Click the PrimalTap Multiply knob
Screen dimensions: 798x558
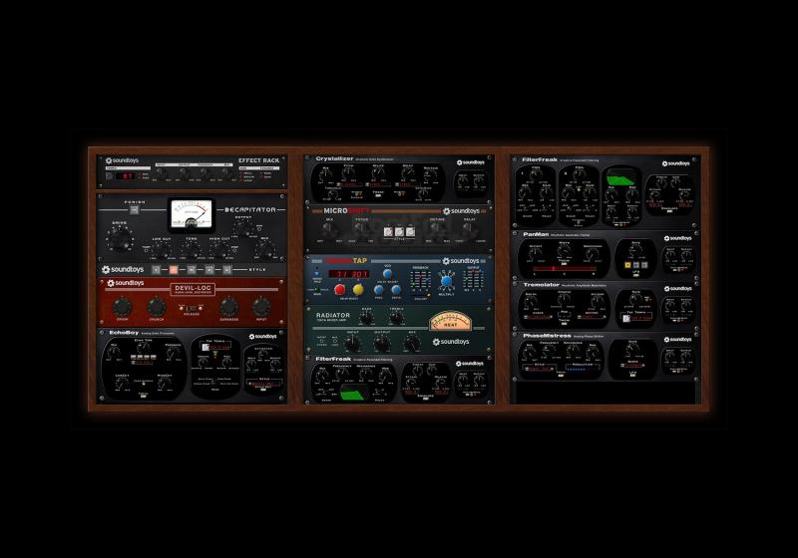coord(446,281)
